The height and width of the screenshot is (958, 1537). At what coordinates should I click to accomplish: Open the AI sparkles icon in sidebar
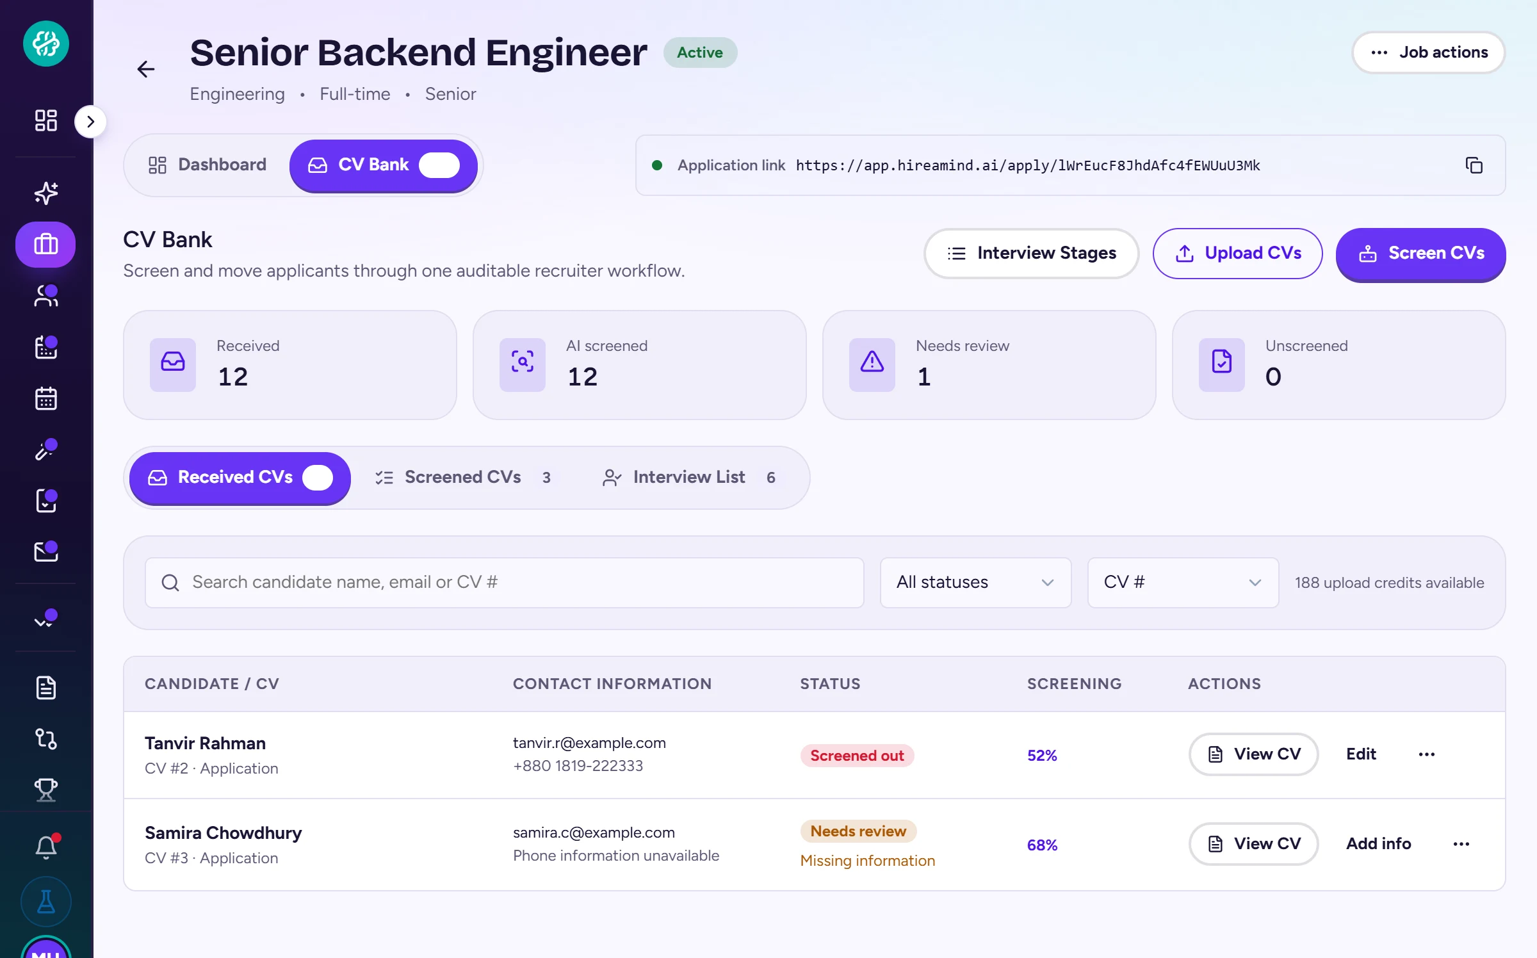click(46, 193)
